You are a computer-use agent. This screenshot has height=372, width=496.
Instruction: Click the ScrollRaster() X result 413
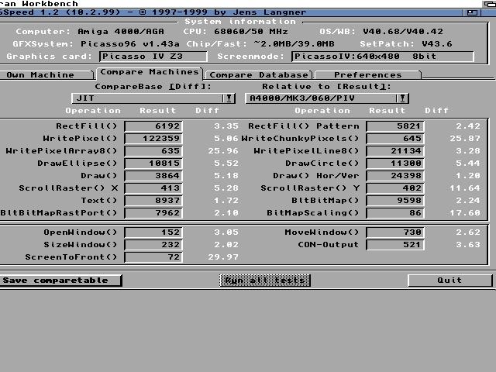point(153,188)
